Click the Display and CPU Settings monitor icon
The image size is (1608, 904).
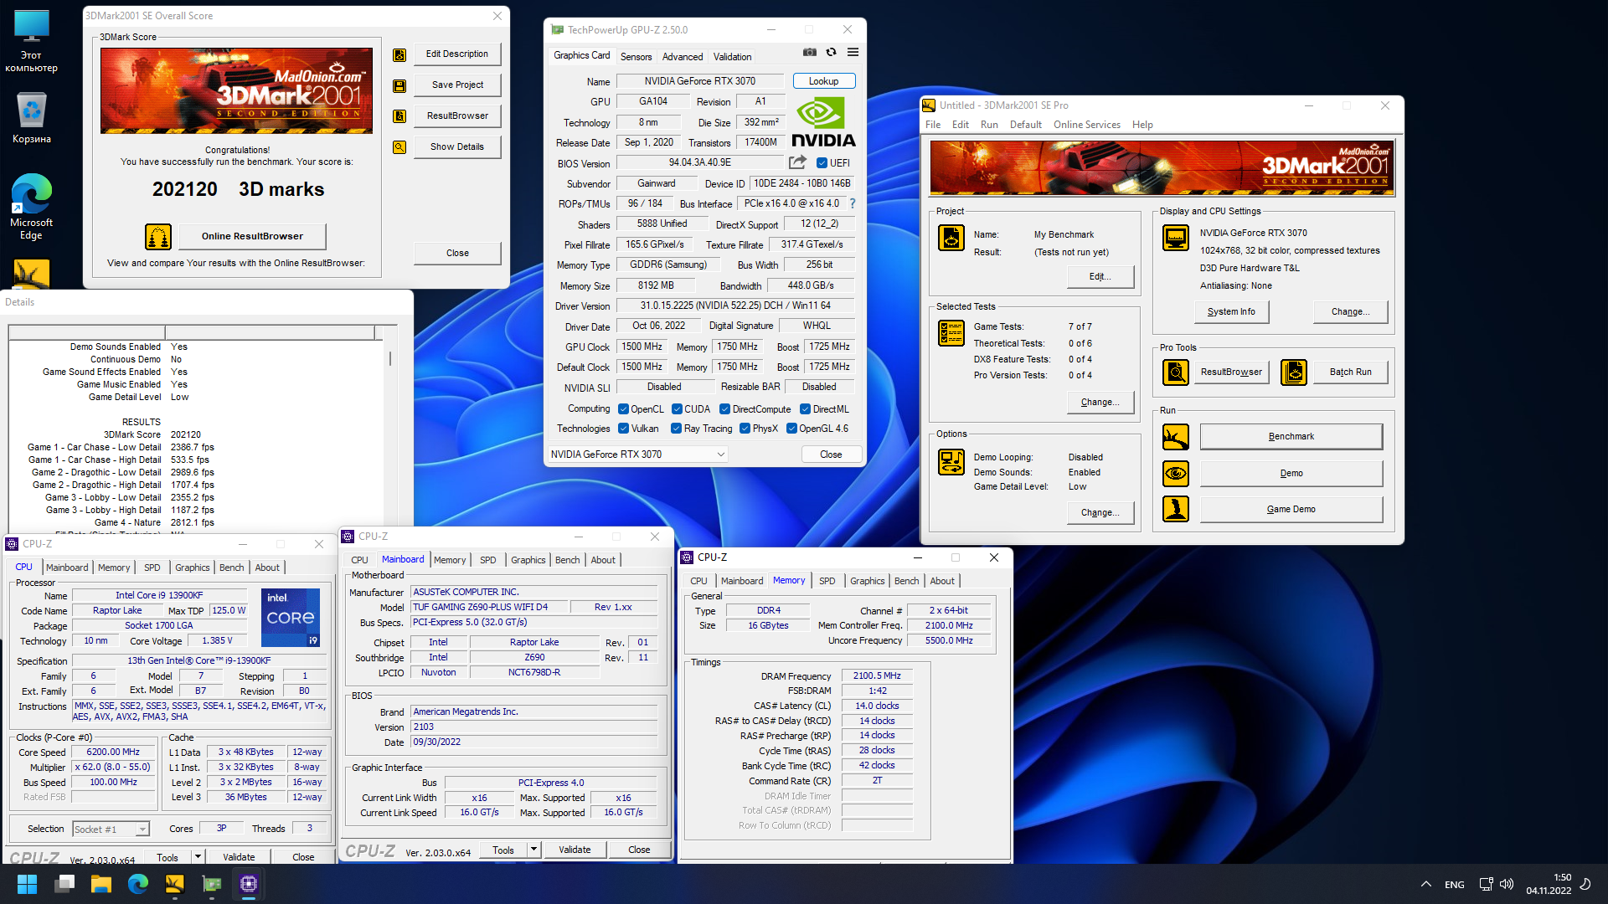(1176, 238)
